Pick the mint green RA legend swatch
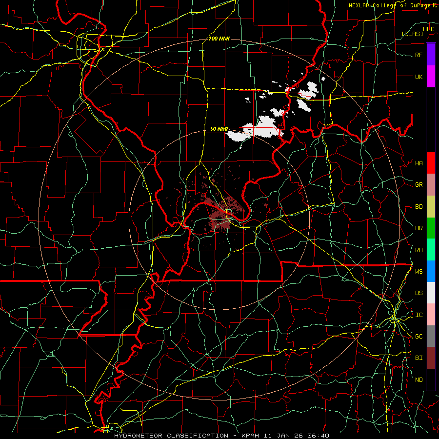439x439 pixels. pos(431,250)
